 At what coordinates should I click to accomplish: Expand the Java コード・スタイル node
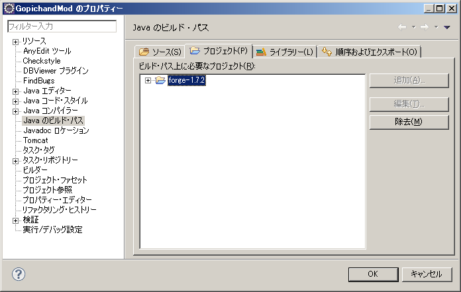click(x=16, y=102)
